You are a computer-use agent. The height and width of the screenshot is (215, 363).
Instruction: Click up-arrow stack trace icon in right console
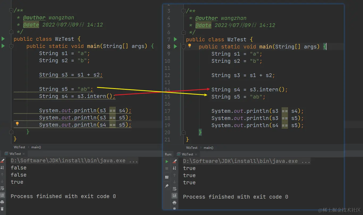point(174,175)
